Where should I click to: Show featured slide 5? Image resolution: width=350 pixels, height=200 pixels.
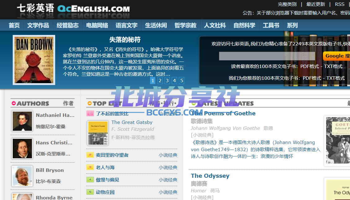(182, 81)
